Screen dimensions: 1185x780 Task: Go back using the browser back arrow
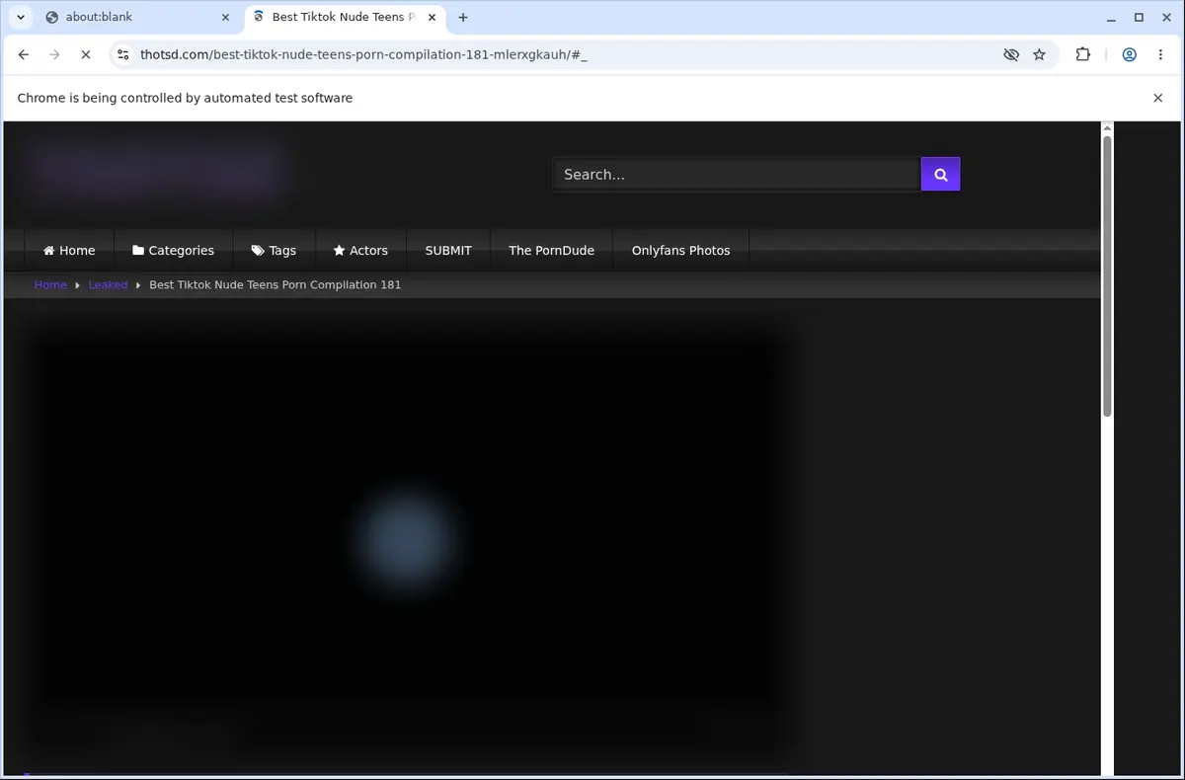point(24,55)
